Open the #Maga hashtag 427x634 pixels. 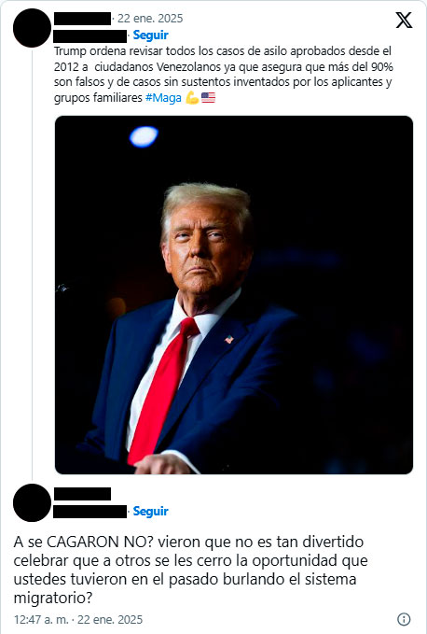point(163,98)
